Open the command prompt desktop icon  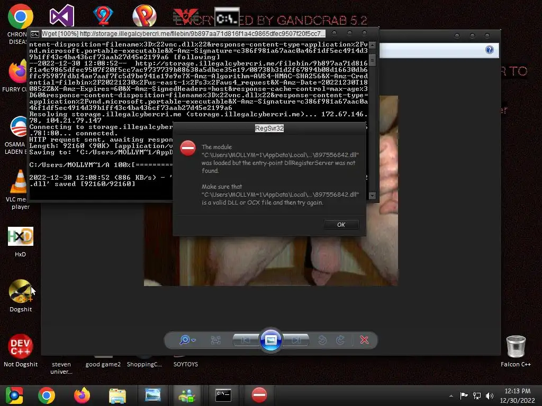tap(227, 17)
